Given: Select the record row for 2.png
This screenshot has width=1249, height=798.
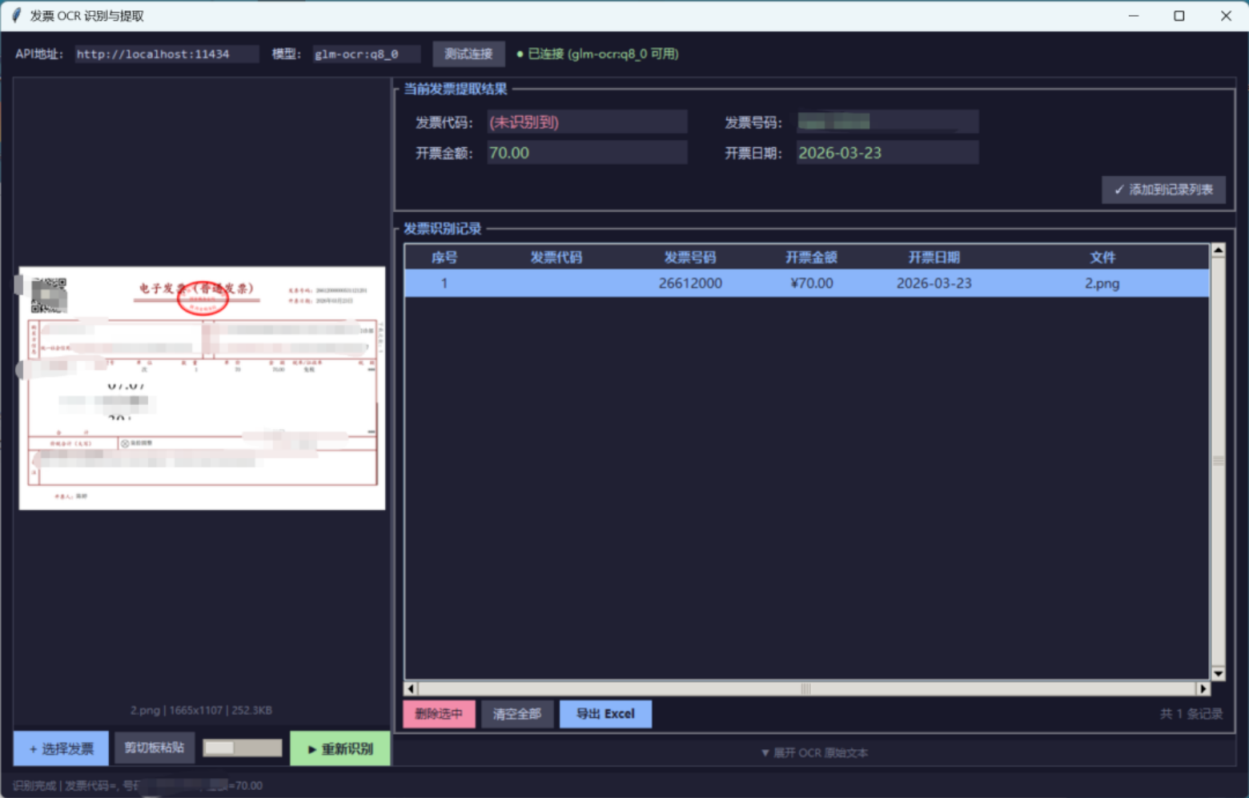Looking at the screenshot, I should [806, 283].
